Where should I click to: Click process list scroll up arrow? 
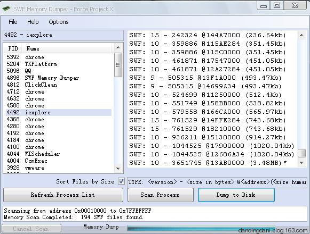click(x=118, y=47)
